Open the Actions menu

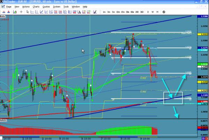pyautogui.click(x=26, y=7)
